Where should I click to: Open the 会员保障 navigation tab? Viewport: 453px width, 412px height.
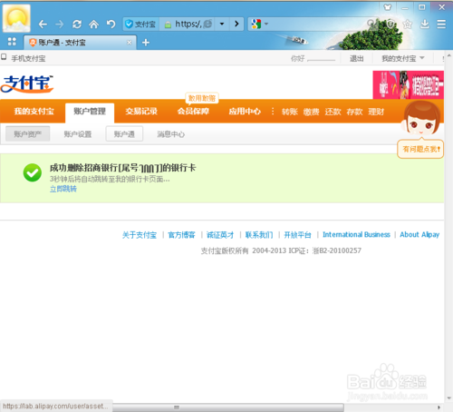click(x=193, y=112)
